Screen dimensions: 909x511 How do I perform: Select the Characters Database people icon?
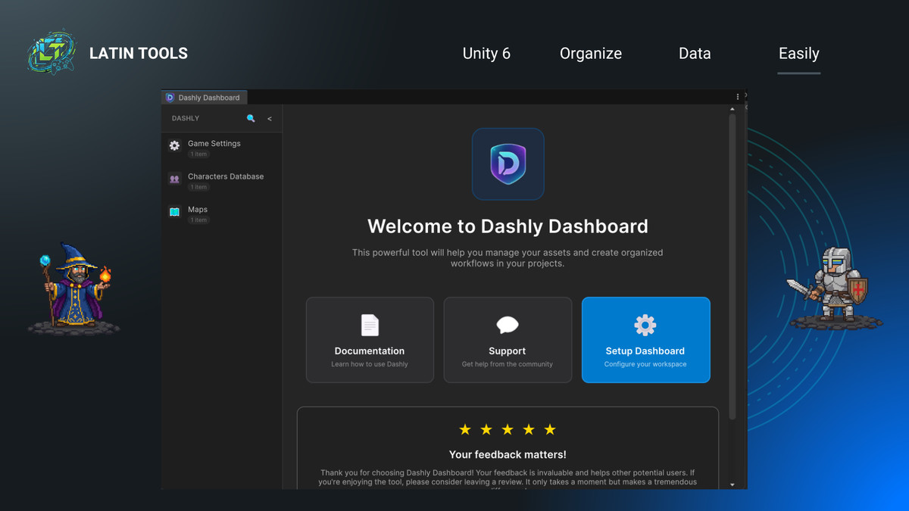tap(173, 179)
